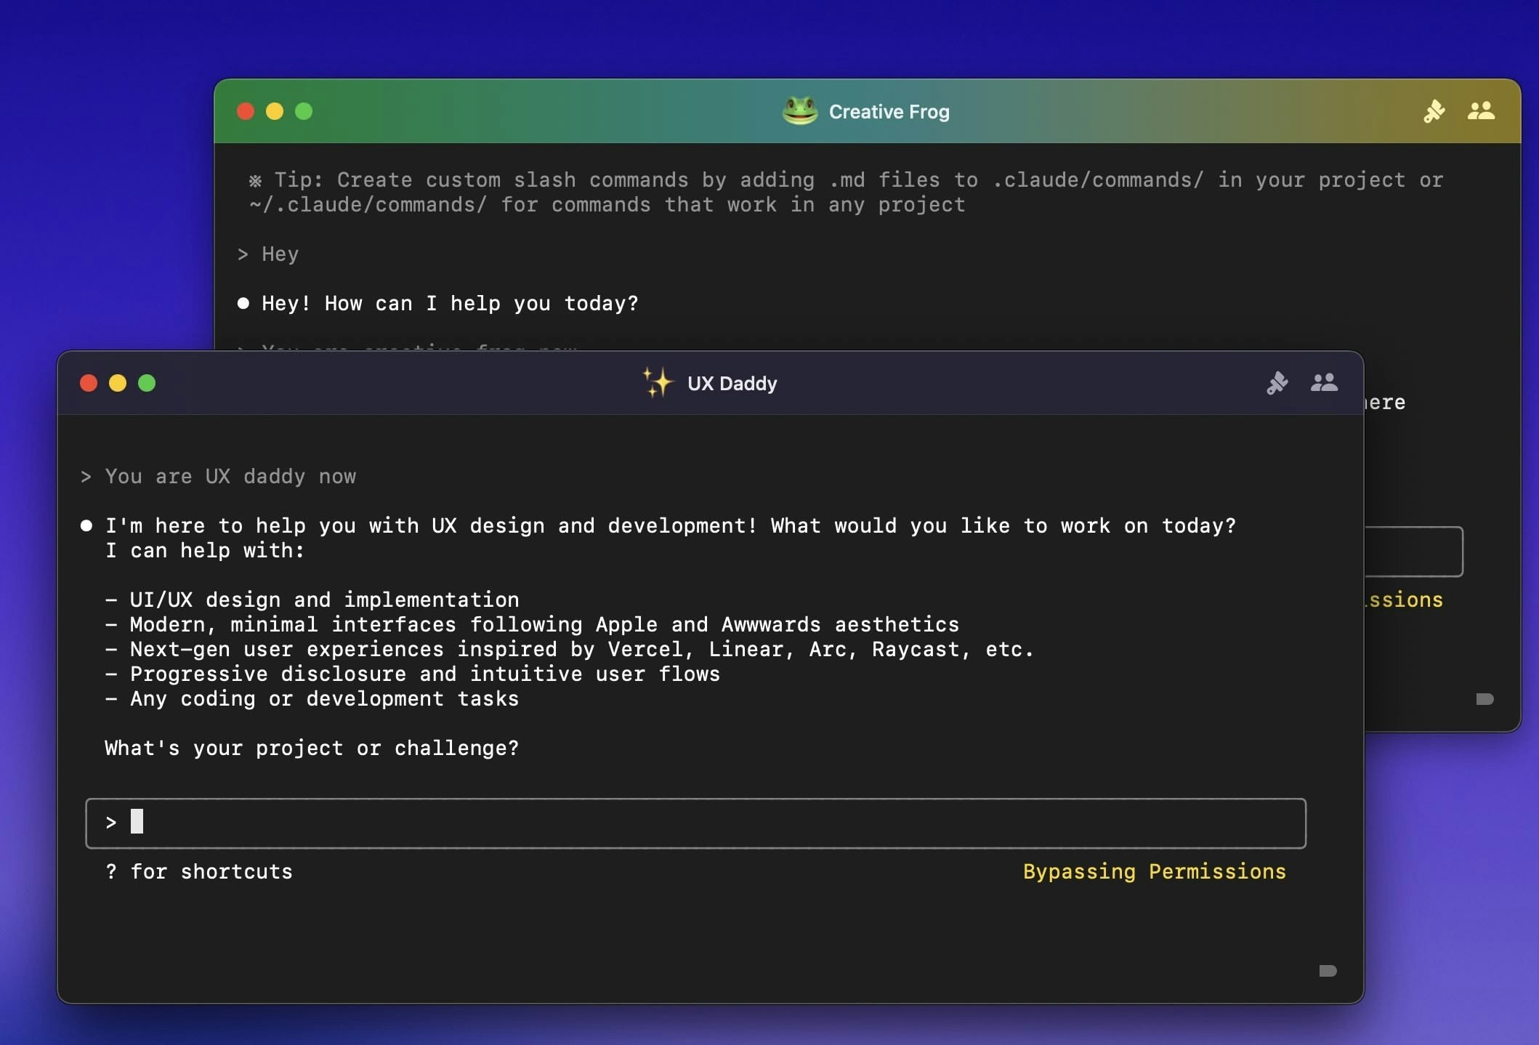This screenshot has height=1045, width=1539.
Task: Maximize the Creative Frog window
Action: point(304,111)
